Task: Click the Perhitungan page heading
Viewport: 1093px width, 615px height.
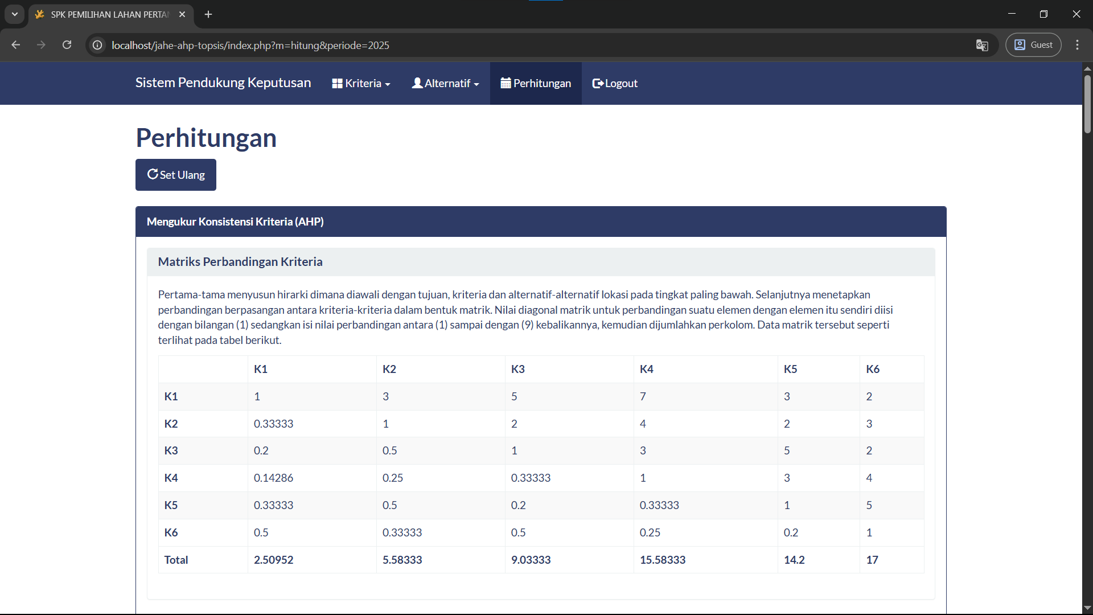Action: [206, 138]
